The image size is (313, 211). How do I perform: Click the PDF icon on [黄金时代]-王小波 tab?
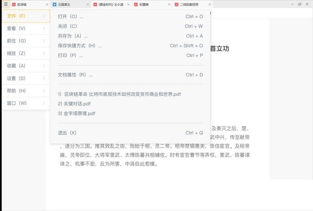coord(95,4)
